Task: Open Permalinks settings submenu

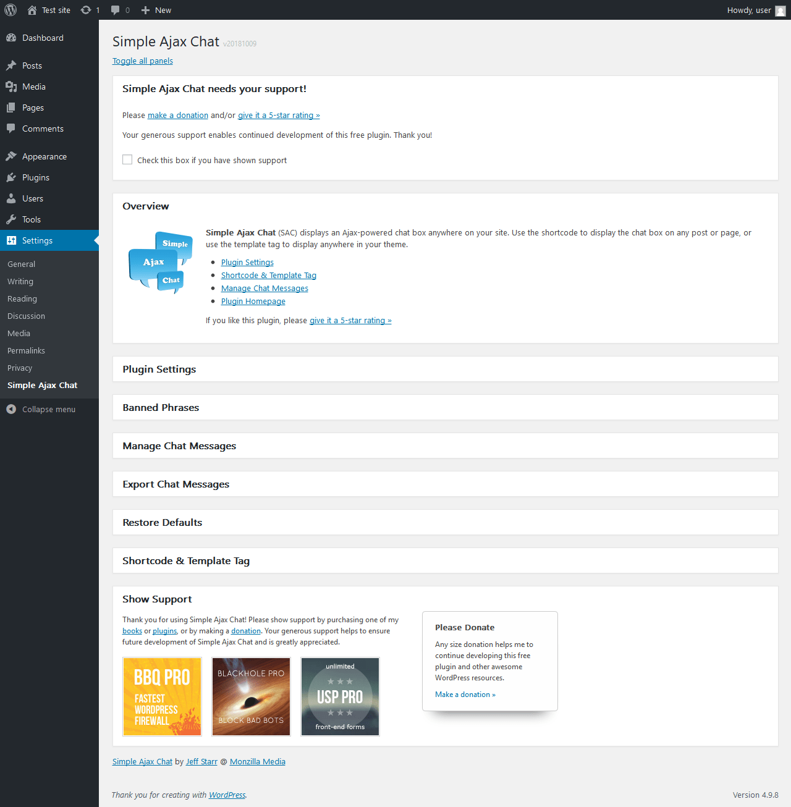Action: [26, 350]
